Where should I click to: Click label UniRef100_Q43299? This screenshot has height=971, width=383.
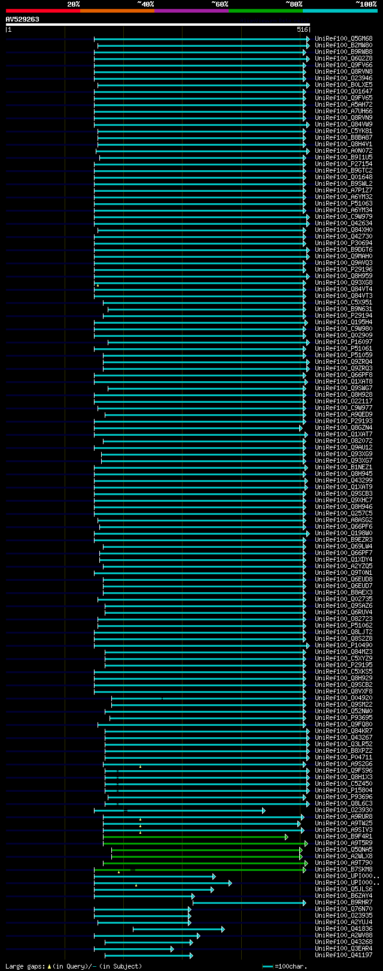click(344, 481)
